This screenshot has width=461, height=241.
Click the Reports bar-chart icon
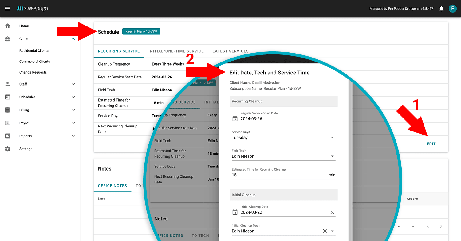(7, 135)
